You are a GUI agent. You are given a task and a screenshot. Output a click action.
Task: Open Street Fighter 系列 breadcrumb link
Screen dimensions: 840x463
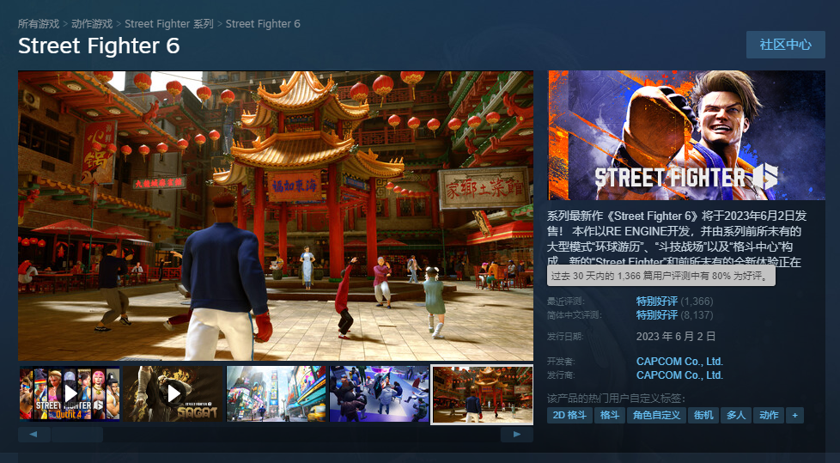pos(168,23)
